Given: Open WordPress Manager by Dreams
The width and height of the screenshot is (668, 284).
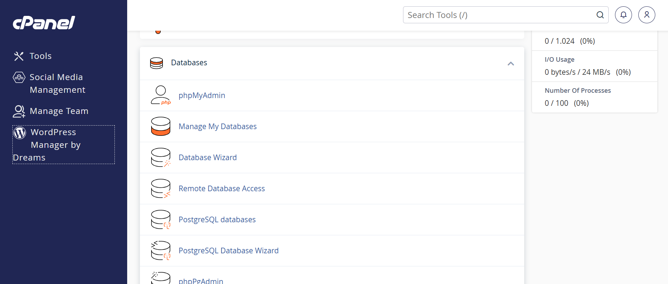Looking at the screenshot, I should pos(53,145).
